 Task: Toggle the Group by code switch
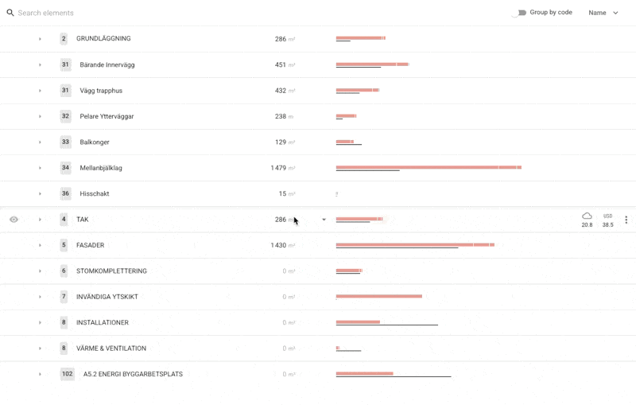coord(519,13)
